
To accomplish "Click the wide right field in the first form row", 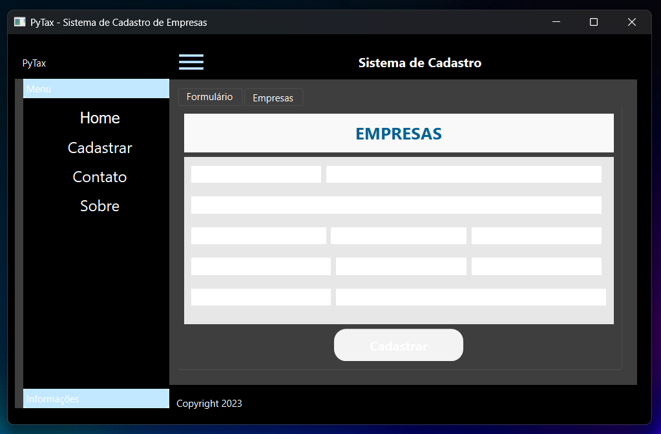I will (463, 174).
